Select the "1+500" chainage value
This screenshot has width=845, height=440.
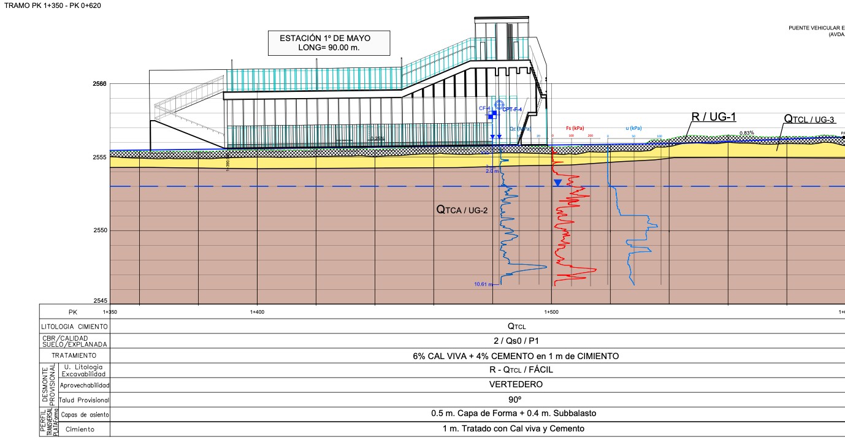(x=551, y=312)
